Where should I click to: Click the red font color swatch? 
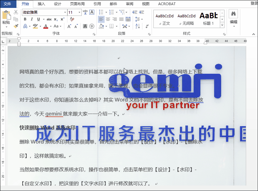(x=46, y=26)
